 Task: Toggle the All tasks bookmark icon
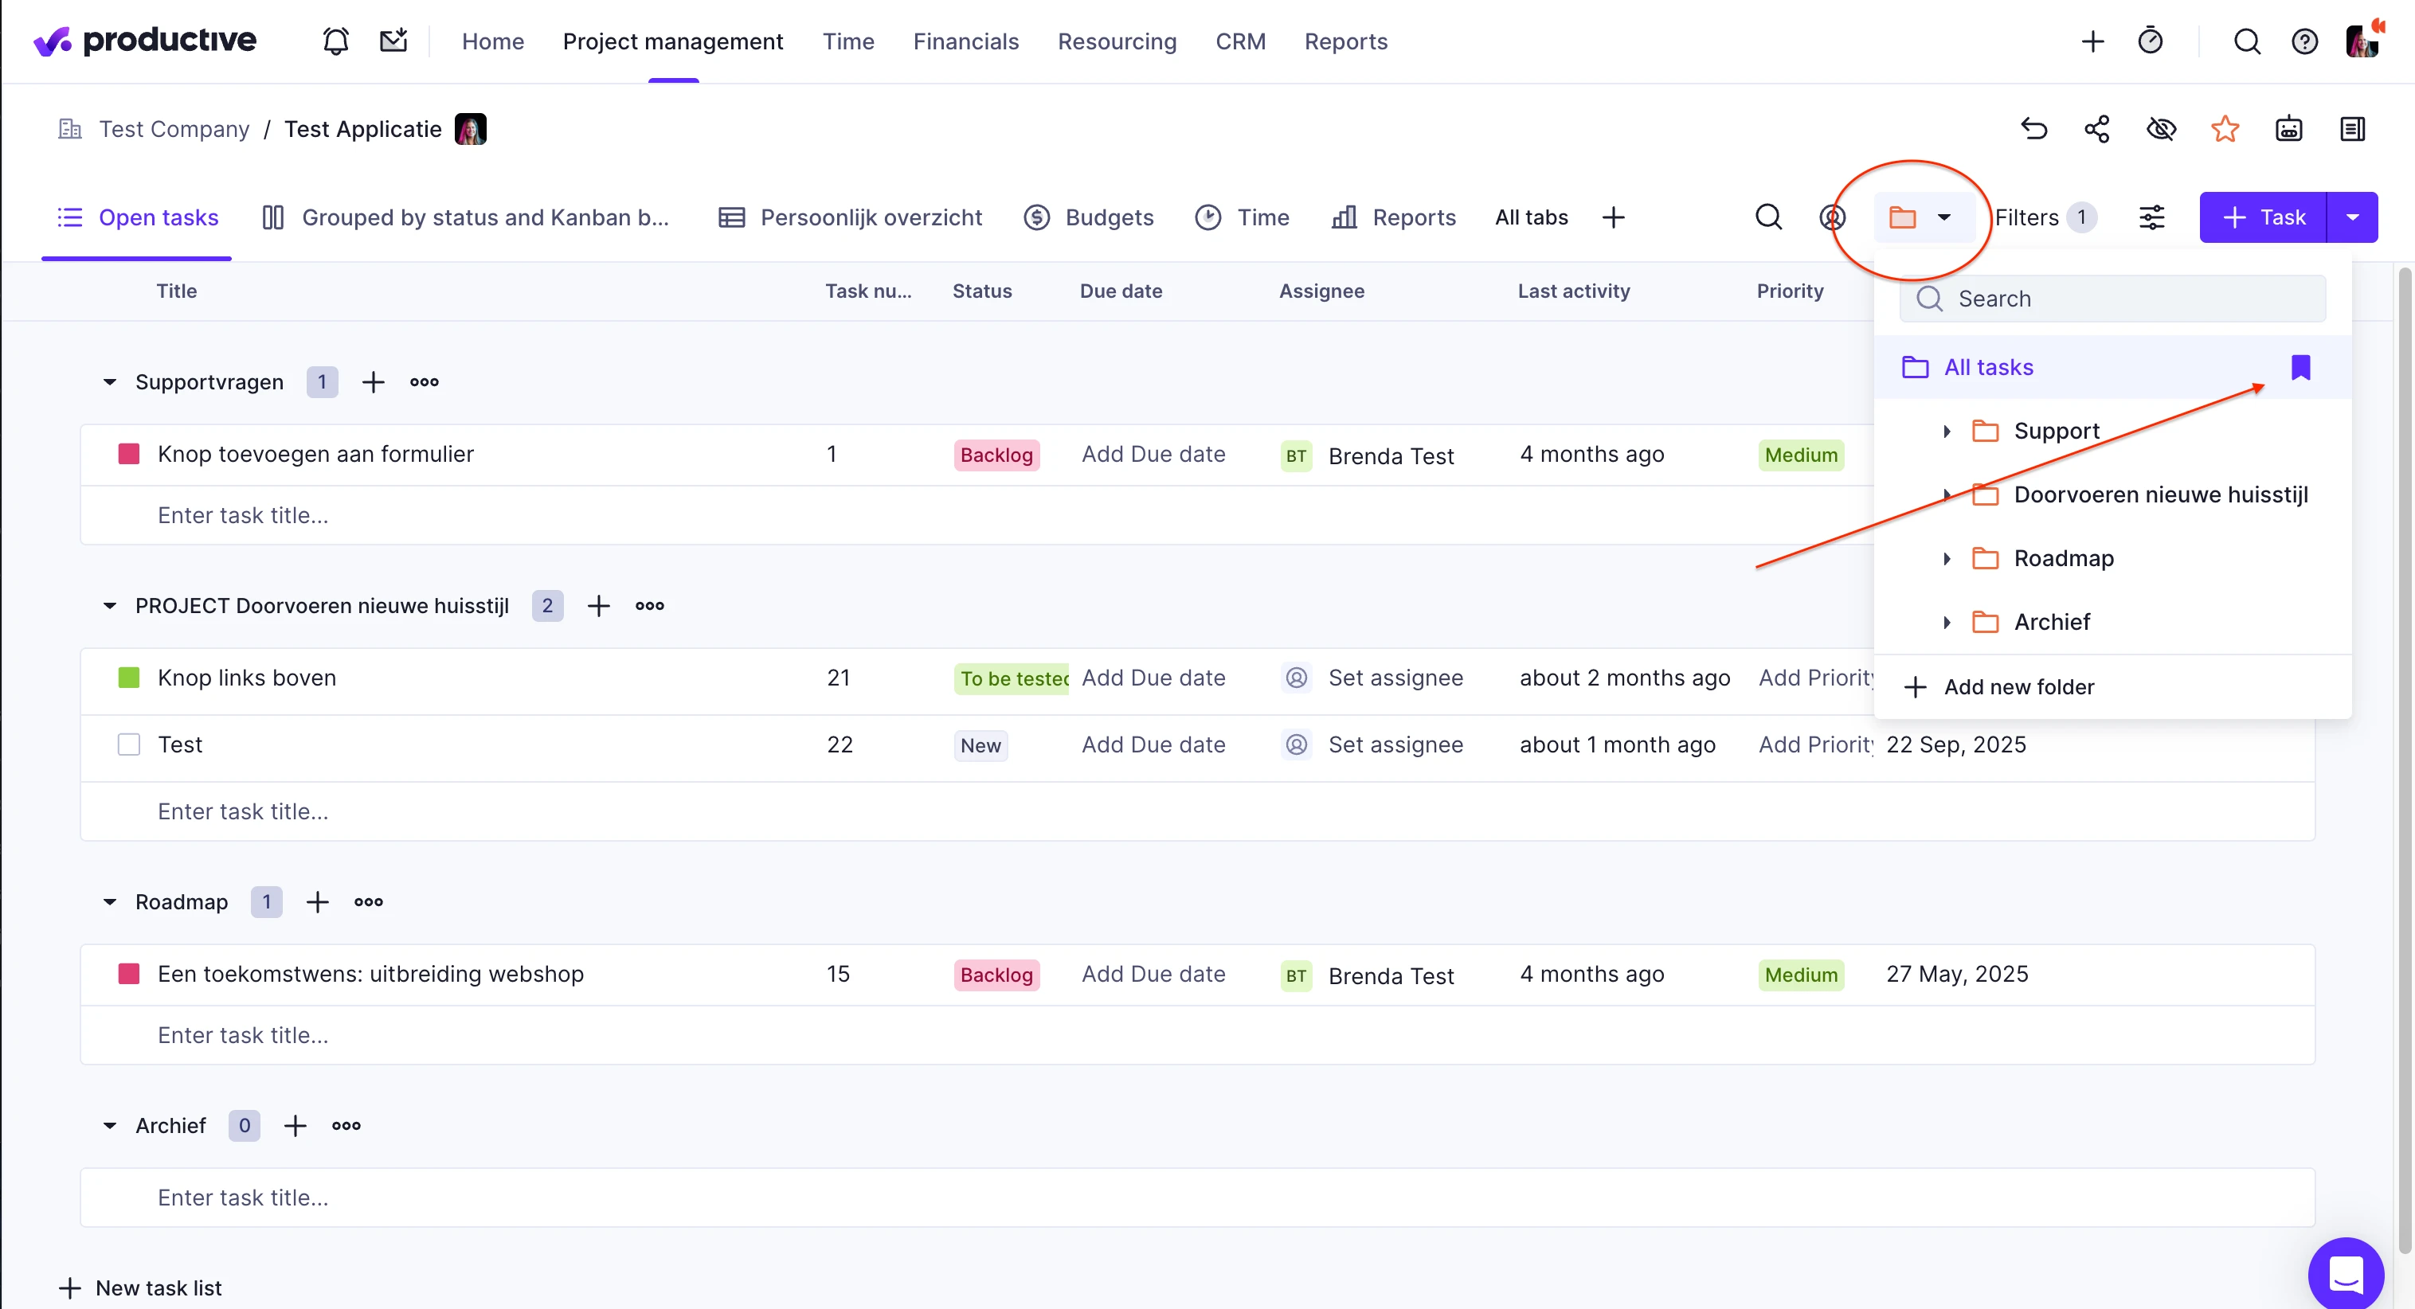(2300, 367)
